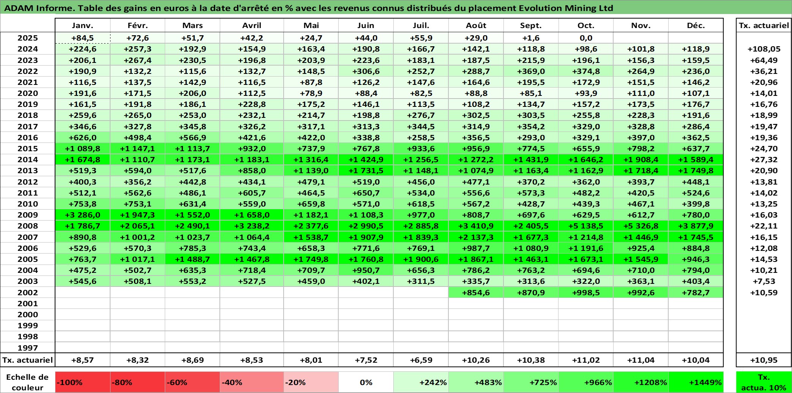The height and width of the screenshot is (393, 792).
Task: Click the +10,95 overall actuarial rate
Action: coord(764,360)
